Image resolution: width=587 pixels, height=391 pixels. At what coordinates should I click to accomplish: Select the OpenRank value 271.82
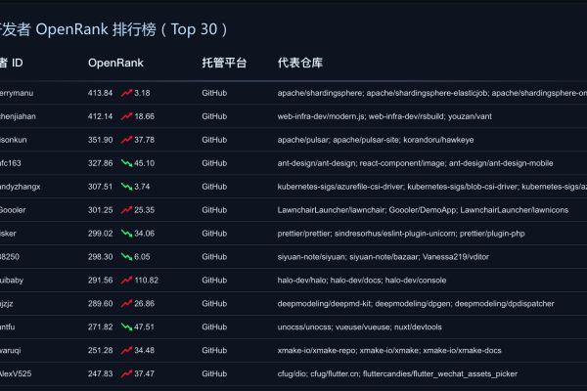click(100, 326)
